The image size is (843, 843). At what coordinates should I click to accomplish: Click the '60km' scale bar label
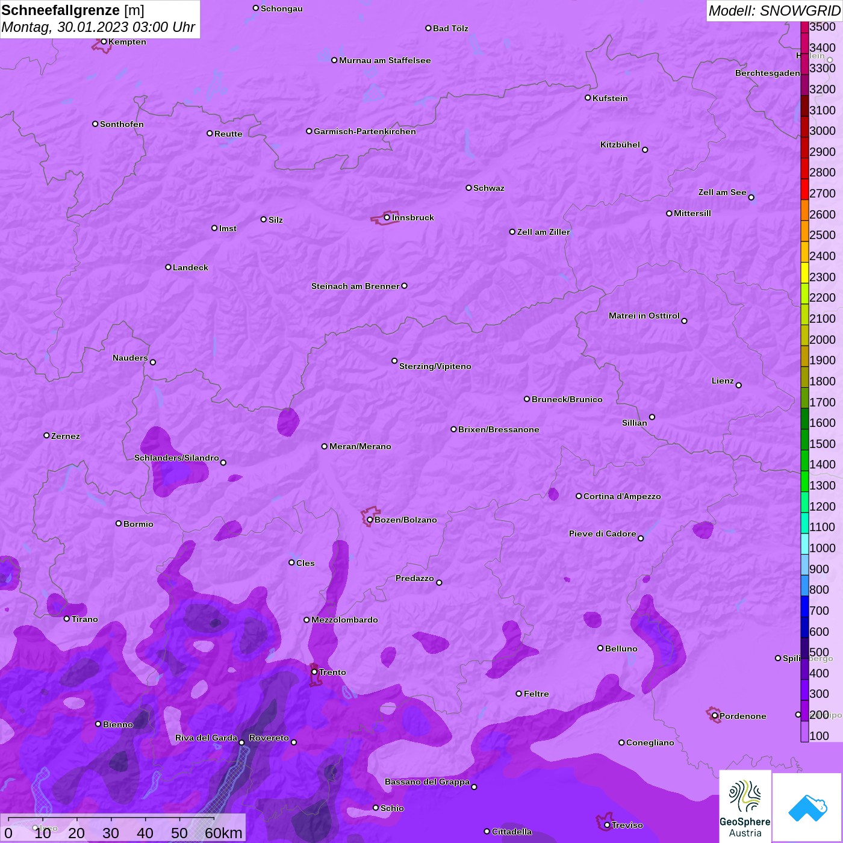click(x=223, y=833)
